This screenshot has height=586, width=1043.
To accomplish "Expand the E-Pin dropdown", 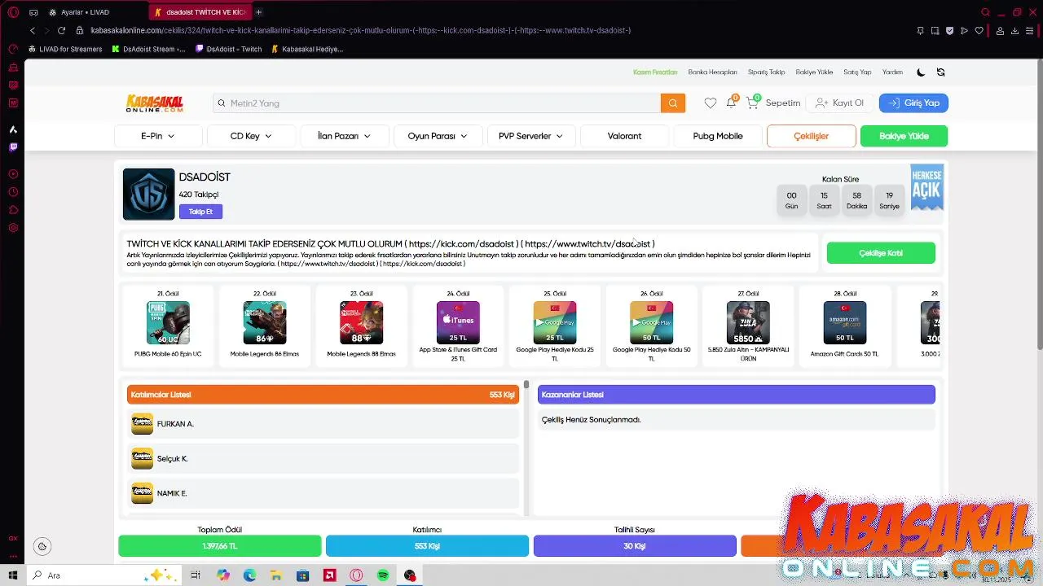I will 158,136.
